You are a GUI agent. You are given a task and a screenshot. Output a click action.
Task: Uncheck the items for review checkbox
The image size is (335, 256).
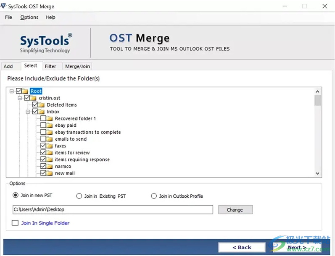tap(44, 153)
